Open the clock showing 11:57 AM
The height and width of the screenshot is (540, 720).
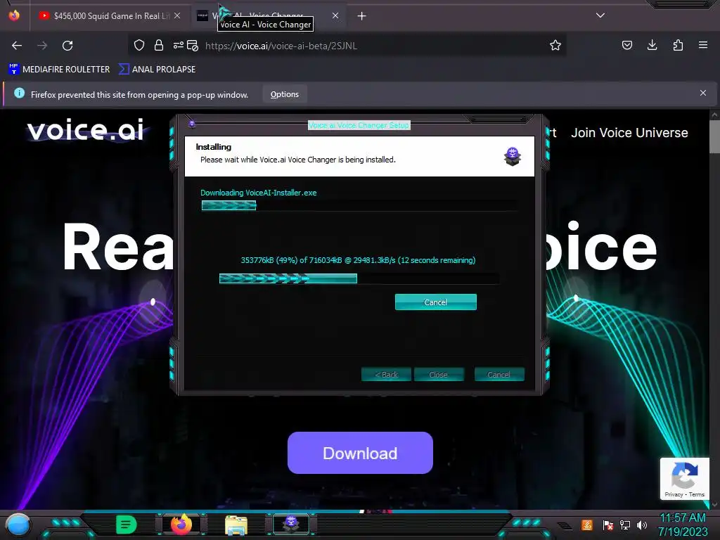tap(683, 525)
